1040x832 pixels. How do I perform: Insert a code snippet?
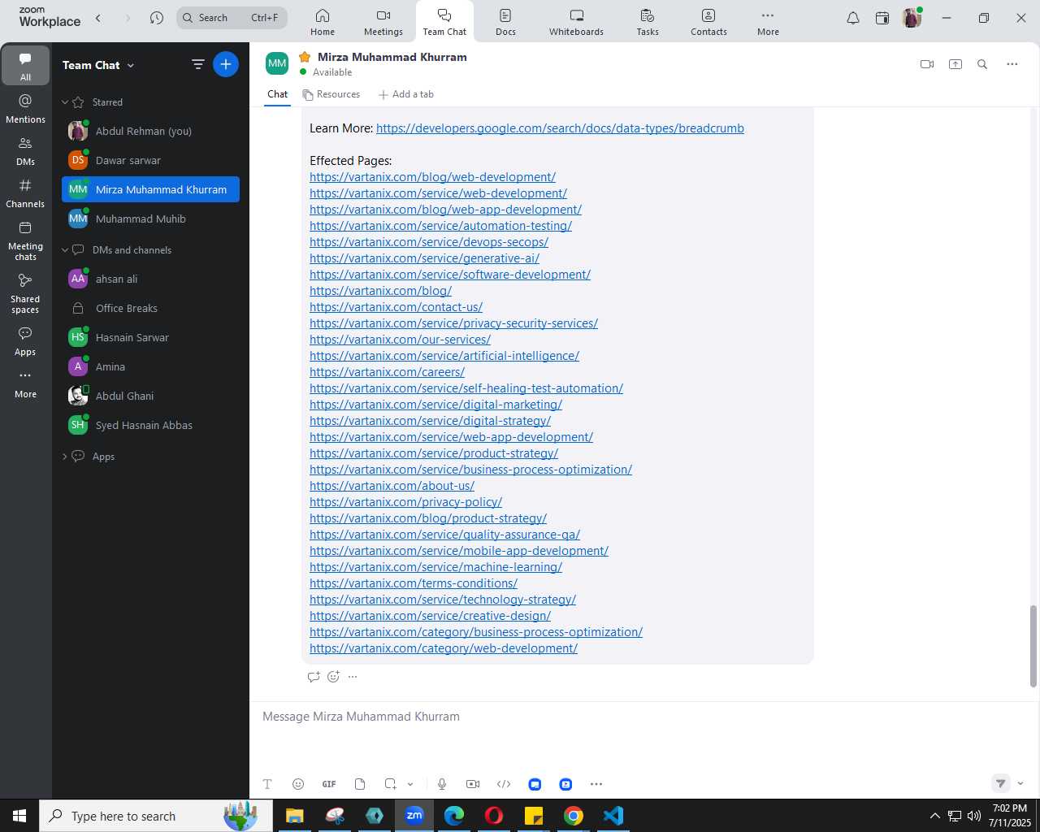[x=504, y=784]
